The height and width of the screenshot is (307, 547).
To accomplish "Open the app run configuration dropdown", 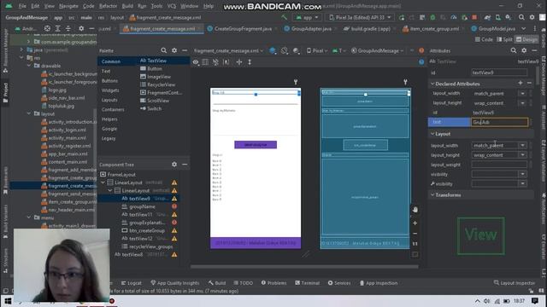I will 307,17.
